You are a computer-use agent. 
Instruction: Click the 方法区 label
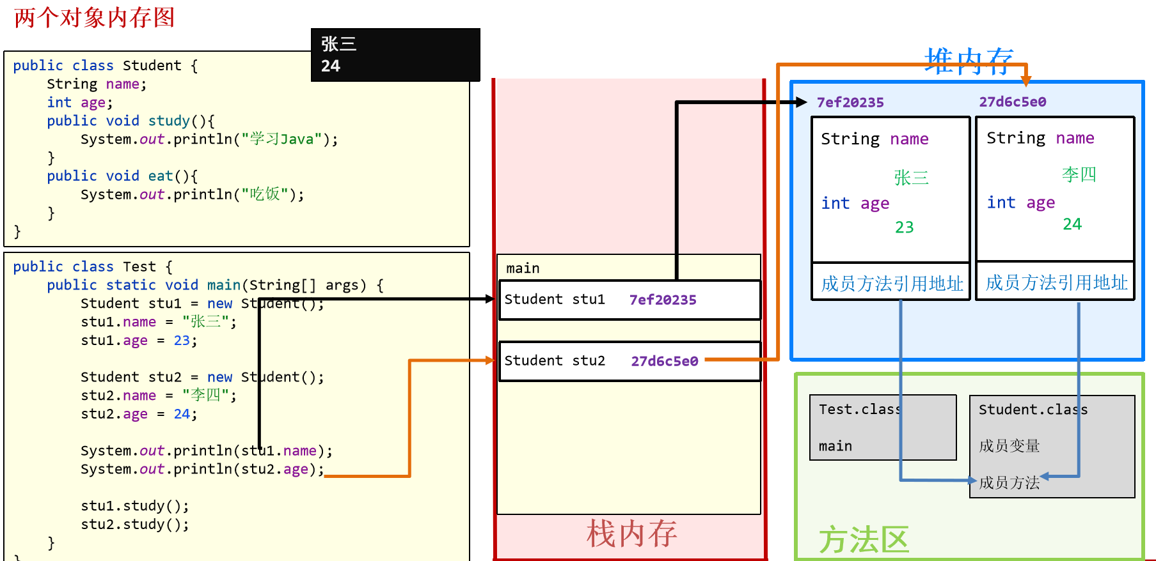[864, 541]
